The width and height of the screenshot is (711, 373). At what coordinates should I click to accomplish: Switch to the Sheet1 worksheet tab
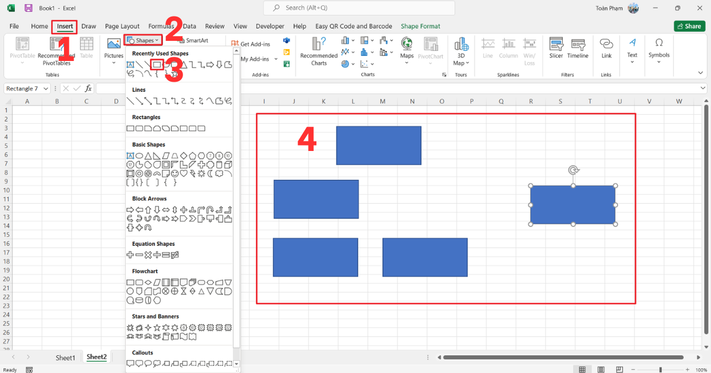coord(66,358)
